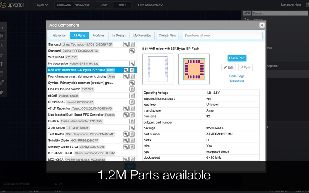Open the QFN footprint preview thumbnail
Image resolution: width=309 pixels, height=193 pixels.
pyautogui.click(x=194, y=69)
